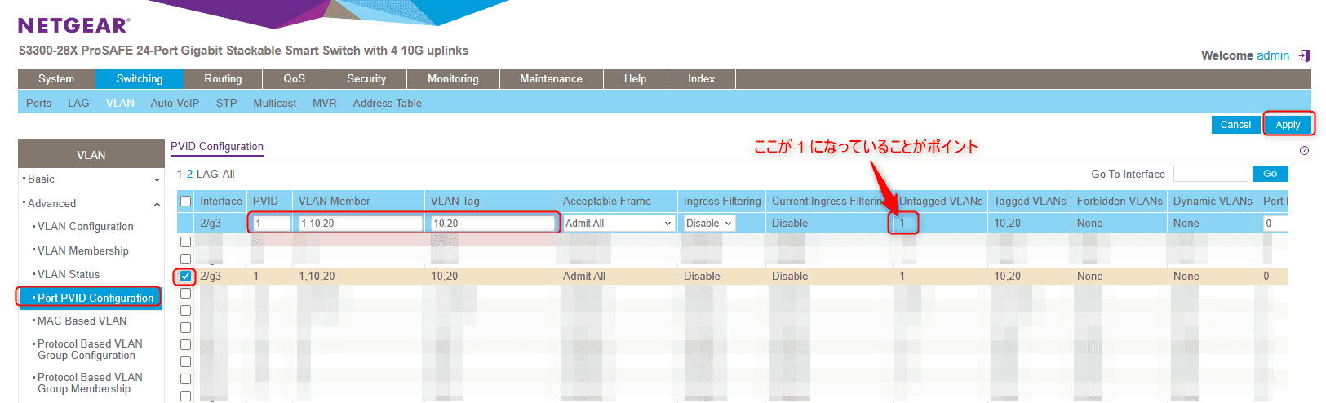Select the Multicast submenu
1326x403 pixels.
[274, 104]
